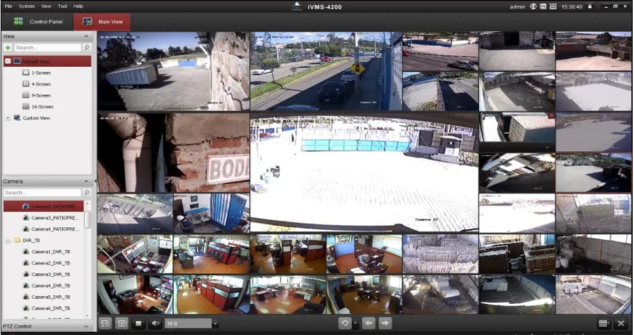Collapse the DVR_TB folder
The width and height of the screenshot is (634, 335).
point(8,240)
